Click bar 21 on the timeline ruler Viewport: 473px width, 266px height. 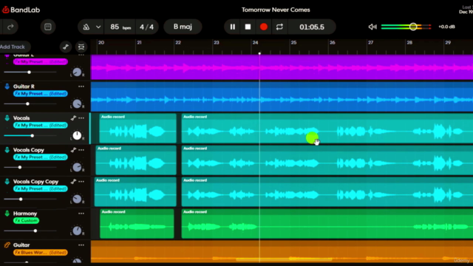[139, 43]
